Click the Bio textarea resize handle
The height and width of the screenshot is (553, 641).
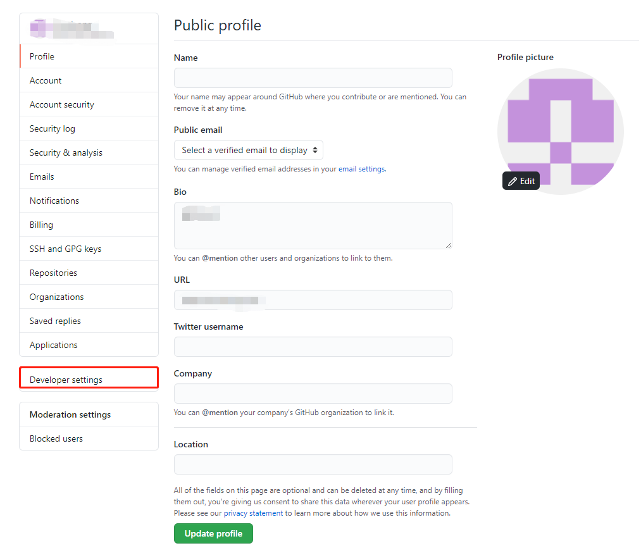[449, 245]
